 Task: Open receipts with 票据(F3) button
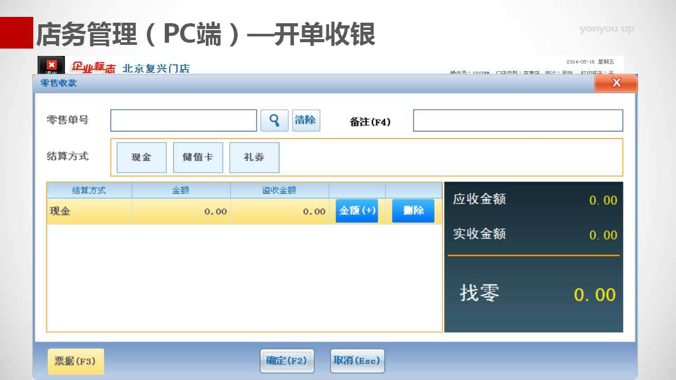76,362
